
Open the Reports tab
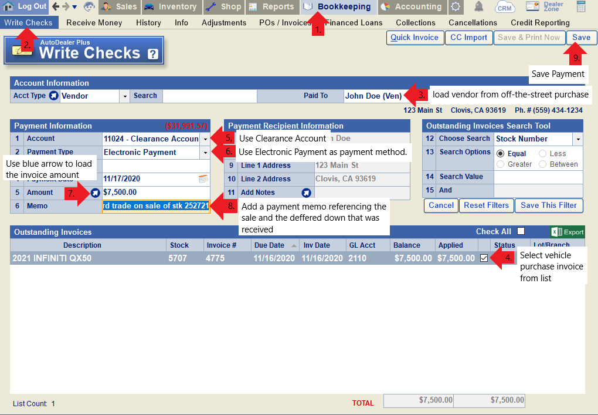pos(272,7)
